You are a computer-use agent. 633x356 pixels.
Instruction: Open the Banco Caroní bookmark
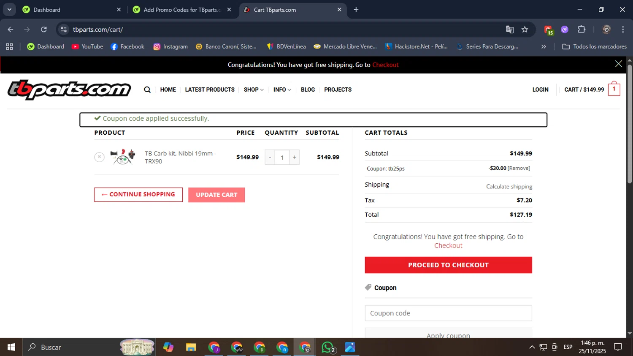(x=226, y=46)
